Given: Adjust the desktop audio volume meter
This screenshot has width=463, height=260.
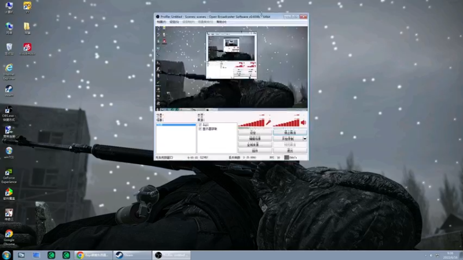Looking at the screenshot, I should pyautogui.click(x=286, y=122).
